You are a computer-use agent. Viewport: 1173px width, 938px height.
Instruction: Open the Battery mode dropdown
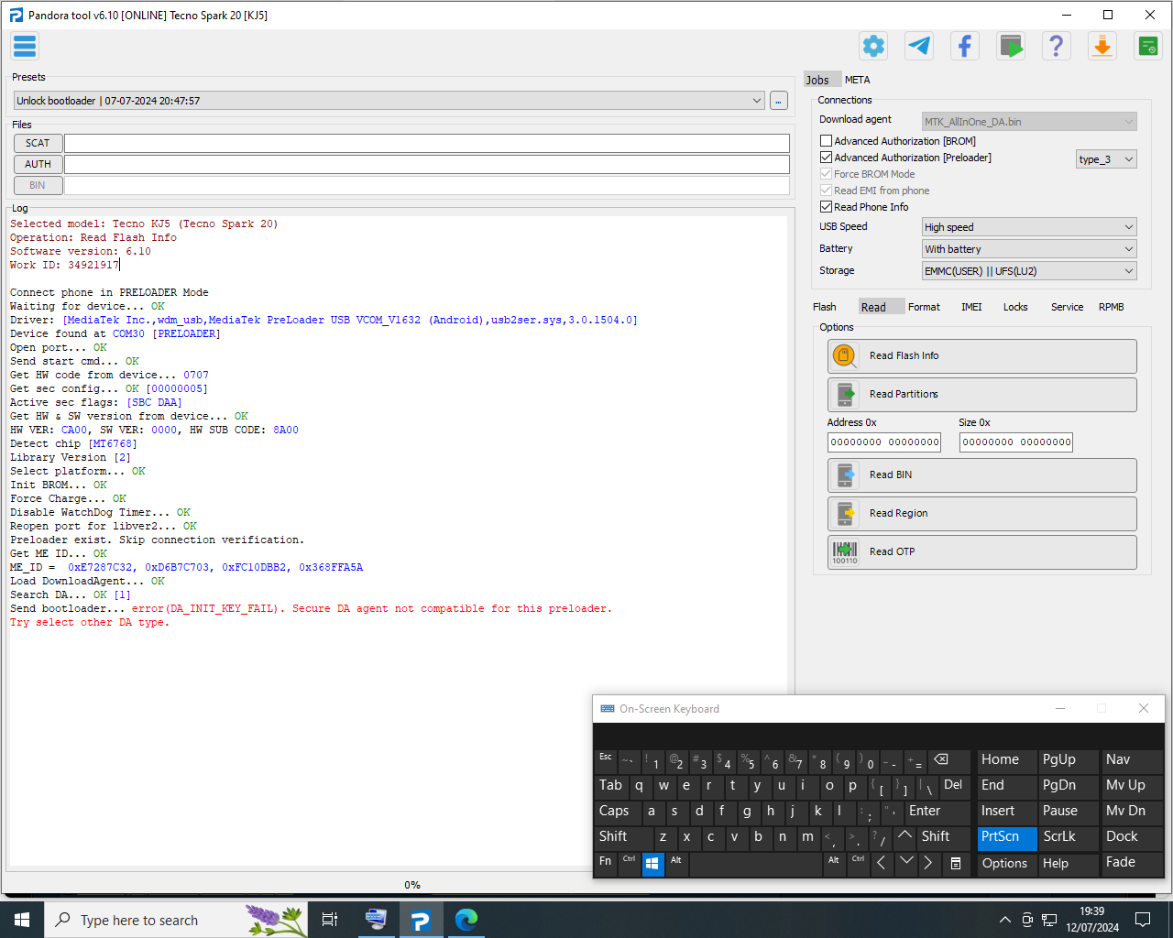pos(1029,249)
